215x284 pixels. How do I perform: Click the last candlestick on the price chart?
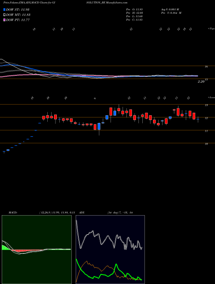tap(198, 119)
